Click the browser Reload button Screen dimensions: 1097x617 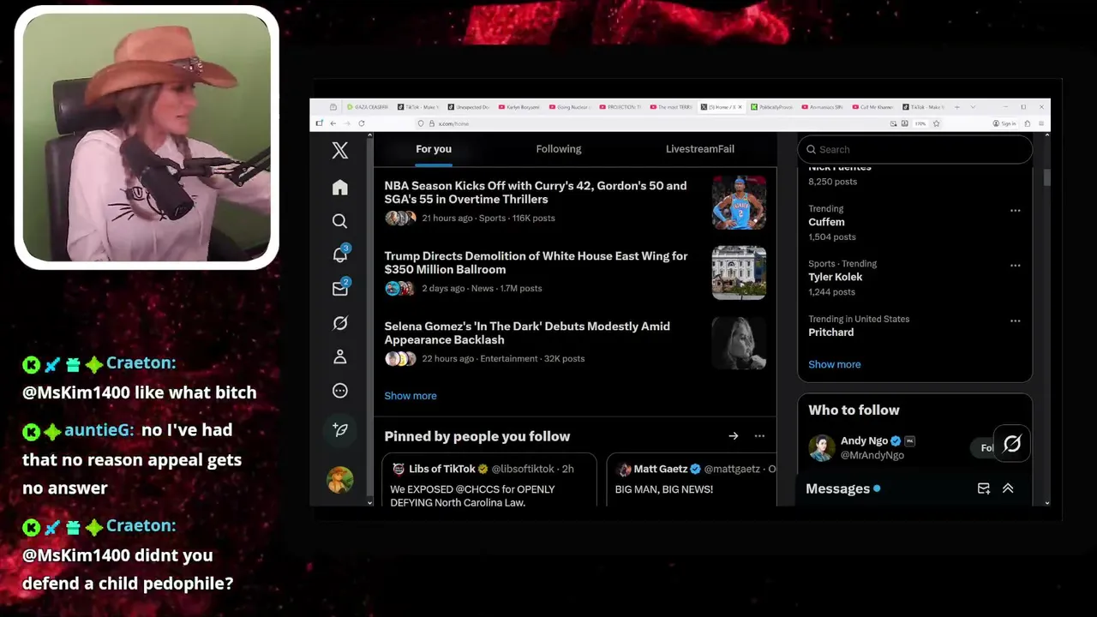[362, 123]
